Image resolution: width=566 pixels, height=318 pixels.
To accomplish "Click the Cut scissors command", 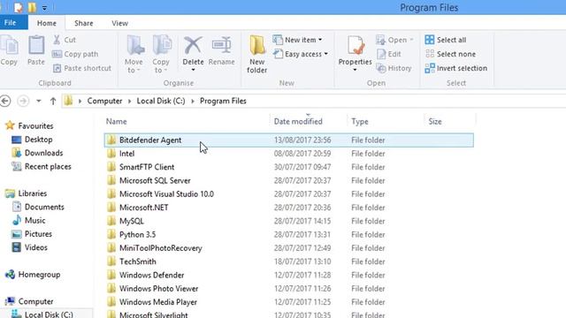I will [65, 40].
